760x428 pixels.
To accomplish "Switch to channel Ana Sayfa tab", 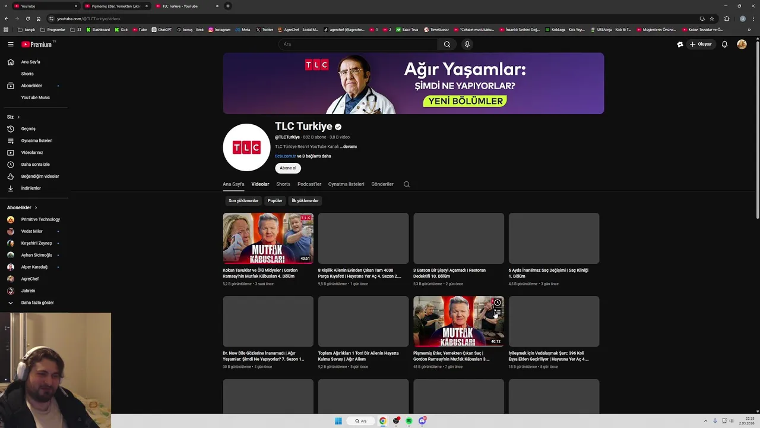I will pyautogui.click(x=233, y=184).
